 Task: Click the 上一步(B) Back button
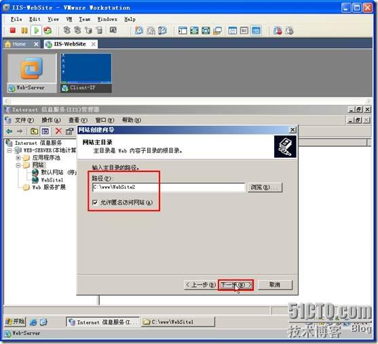[x=201, y=285]
